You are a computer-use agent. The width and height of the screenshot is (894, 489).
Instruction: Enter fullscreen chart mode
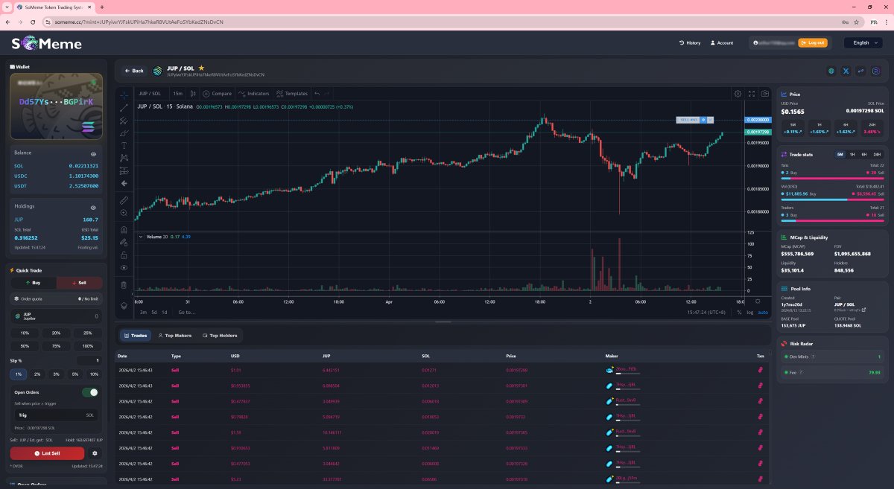click(x=751, y=94)
